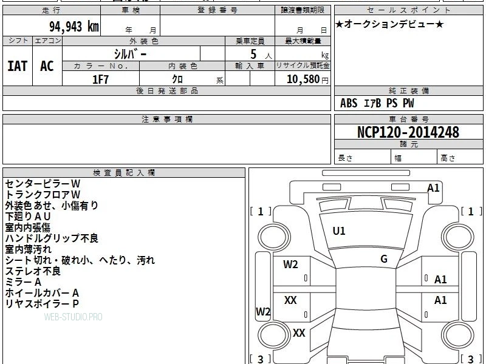Select the note 外装色あせ、小傷有り
Viewport: 486px width, 364px height.
pyautogui.click(x=52, y=206)
